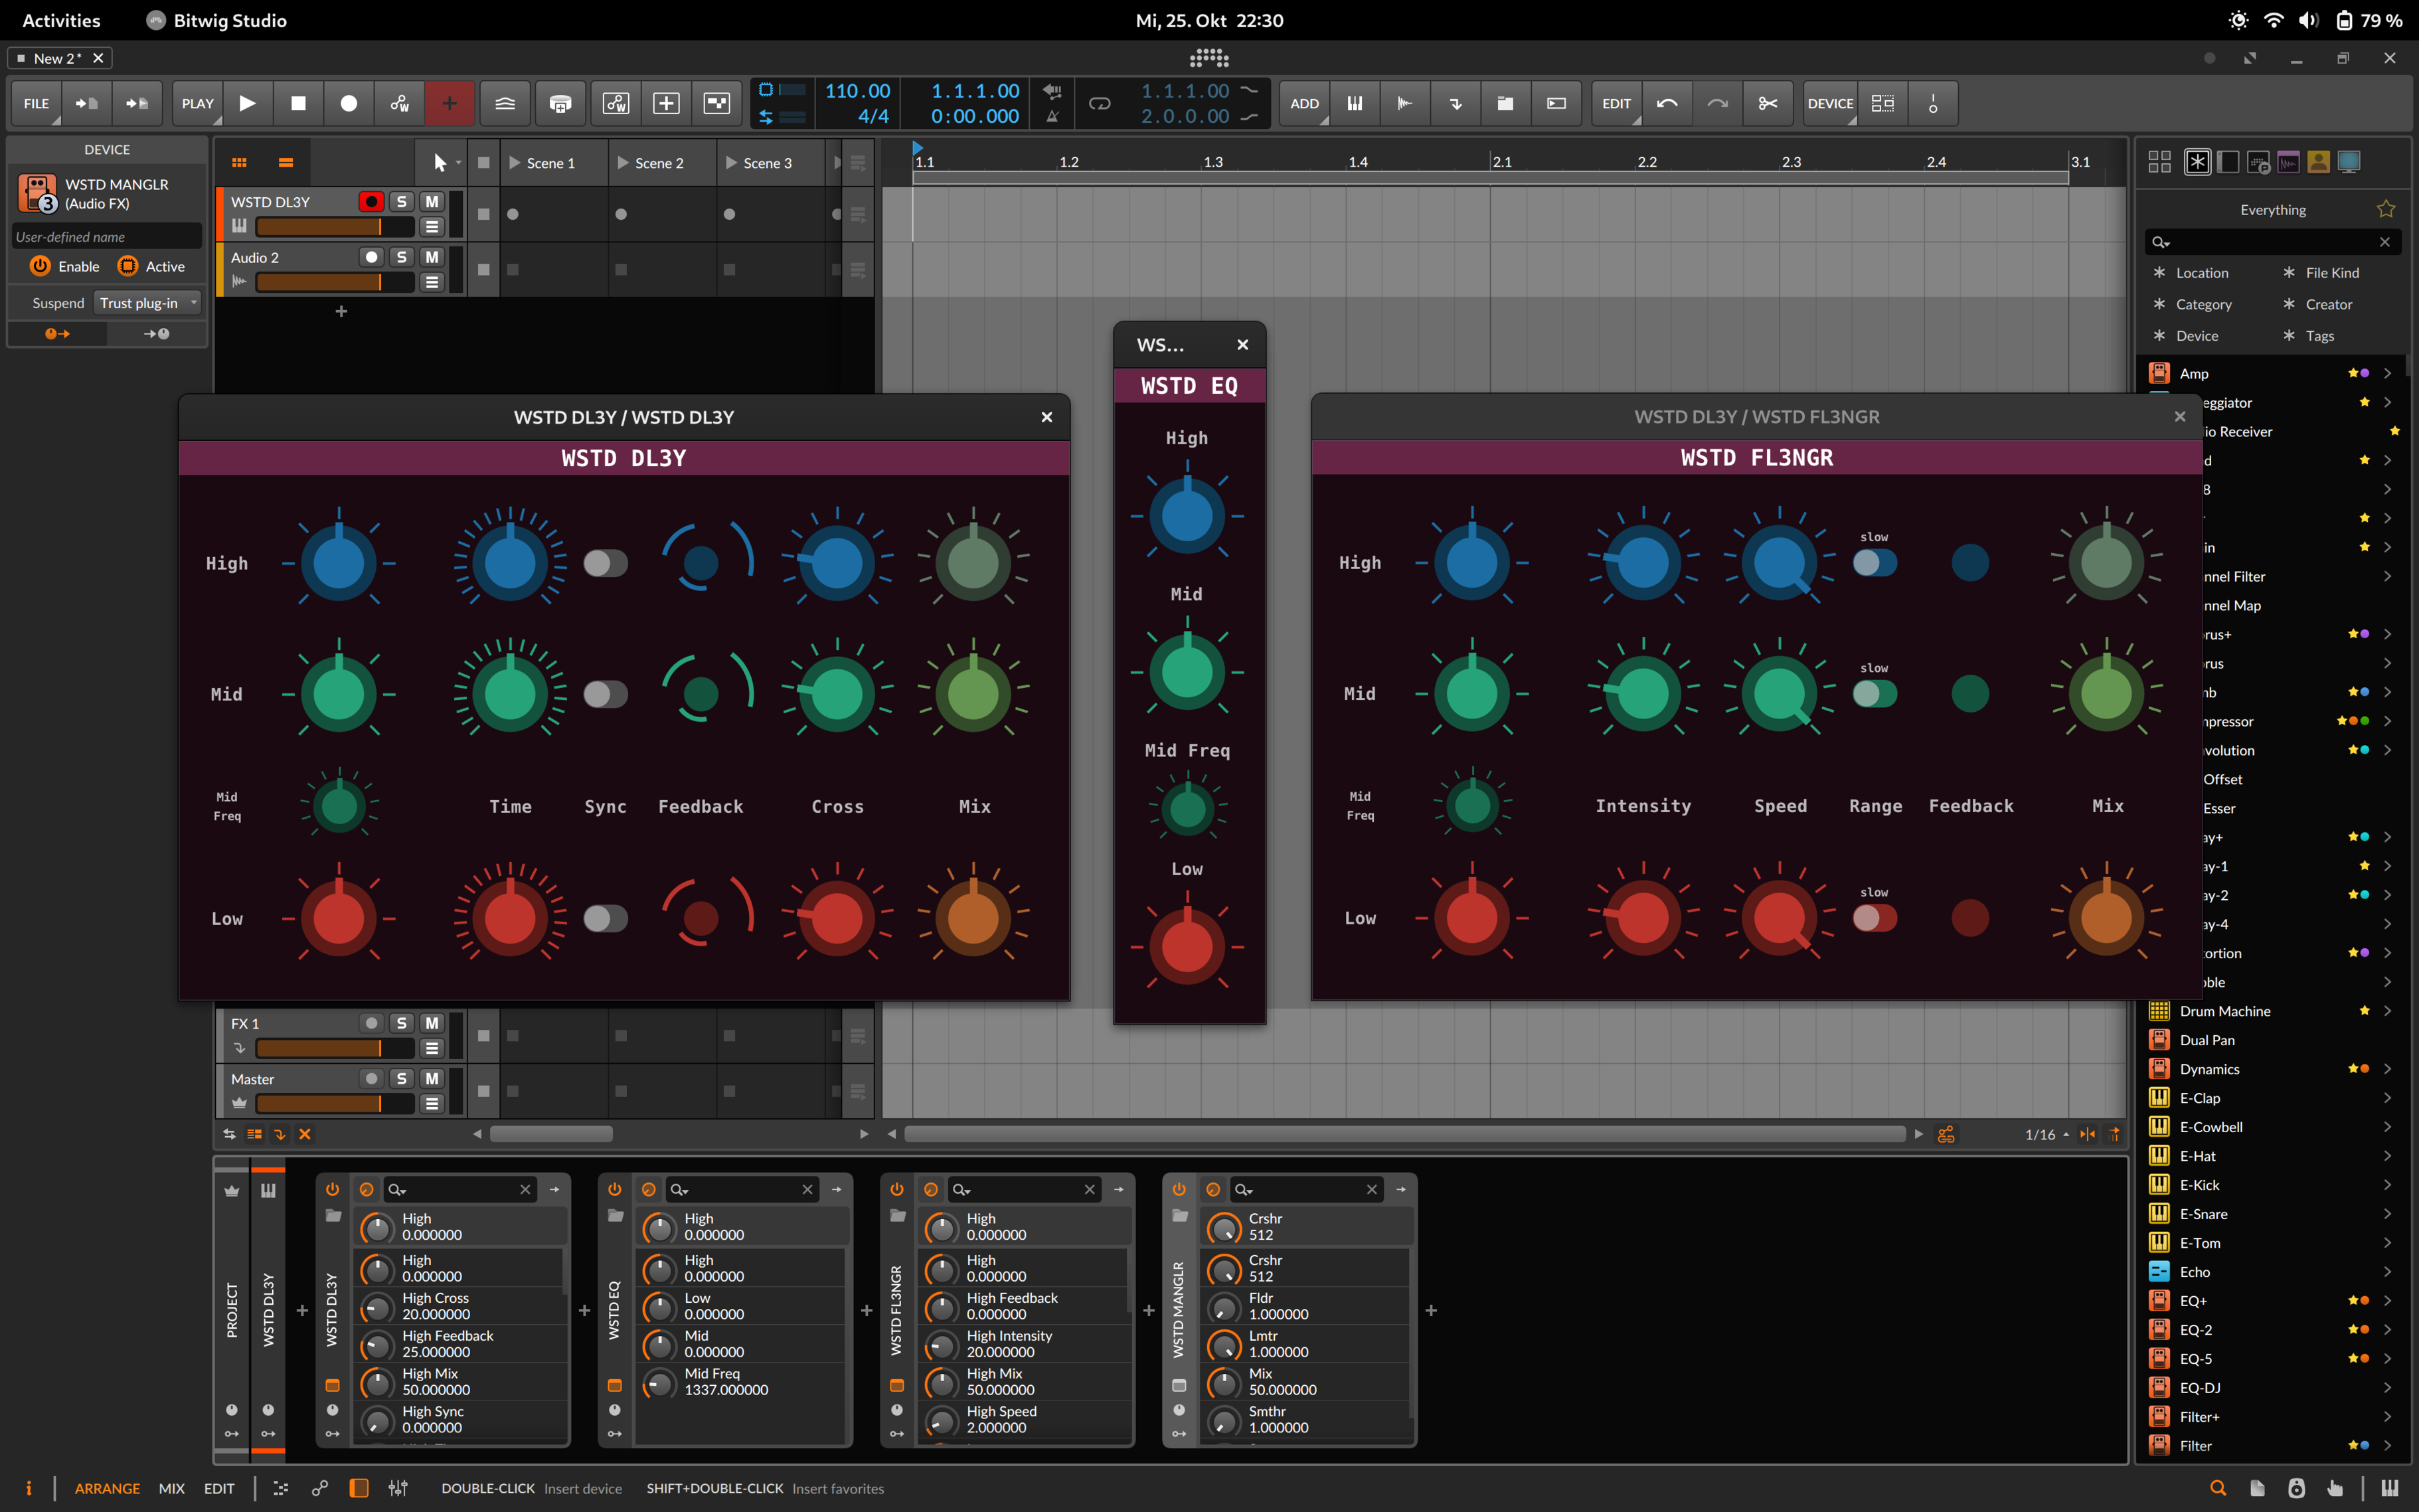Toggle the loop icon in transport
2419x1512 pixels.
1099,103
